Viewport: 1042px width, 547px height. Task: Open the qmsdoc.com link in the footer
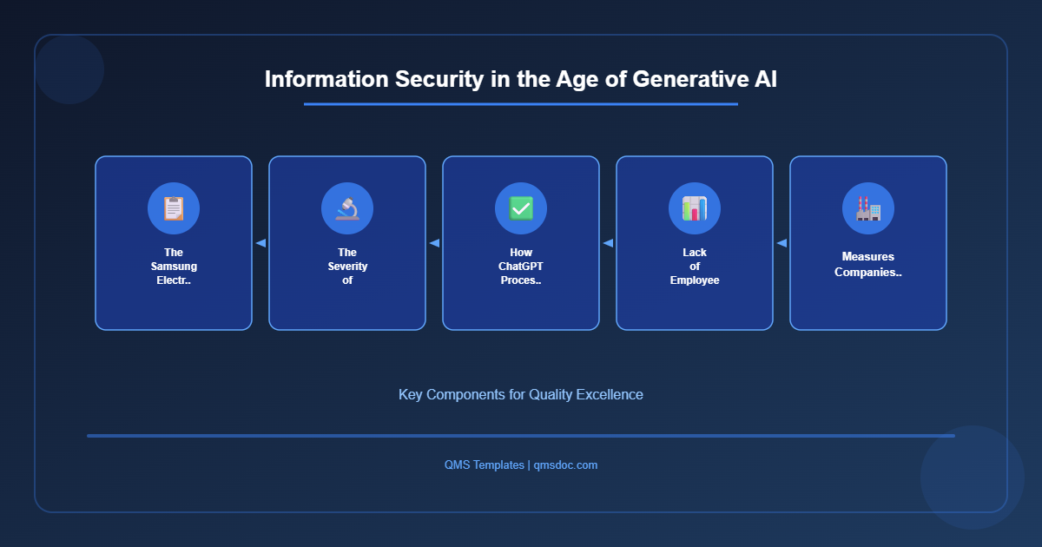[565, 465]
